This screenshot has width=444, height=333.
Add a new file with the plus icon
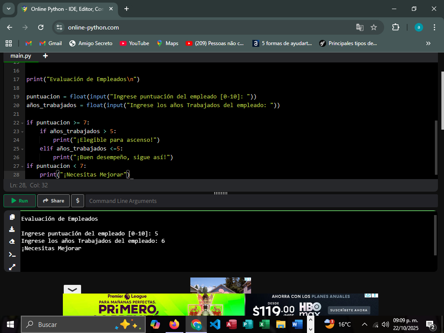pyautogui.click(x=46, y=56)
